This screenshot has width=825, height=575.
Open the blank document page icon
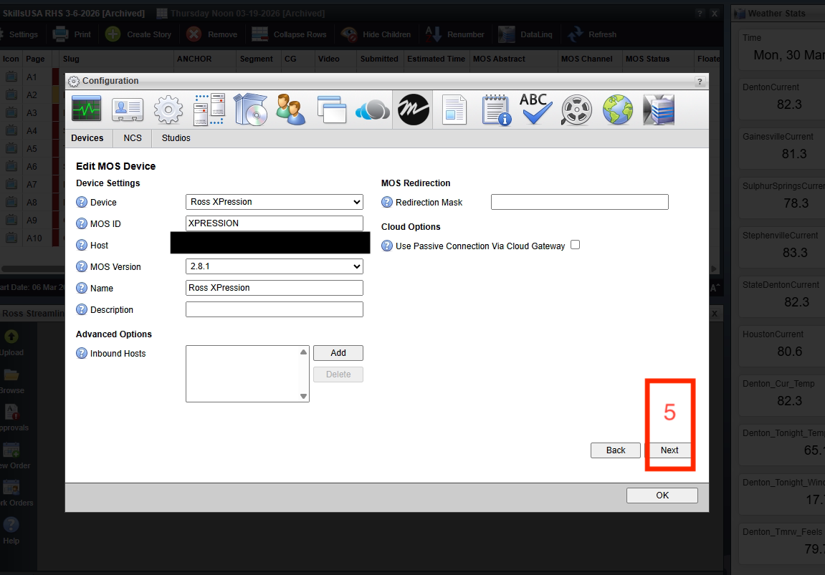(454, 110)
